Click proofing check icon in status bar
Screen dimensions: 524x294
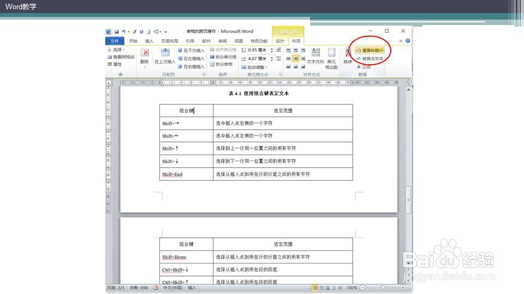tap(156, 287)
